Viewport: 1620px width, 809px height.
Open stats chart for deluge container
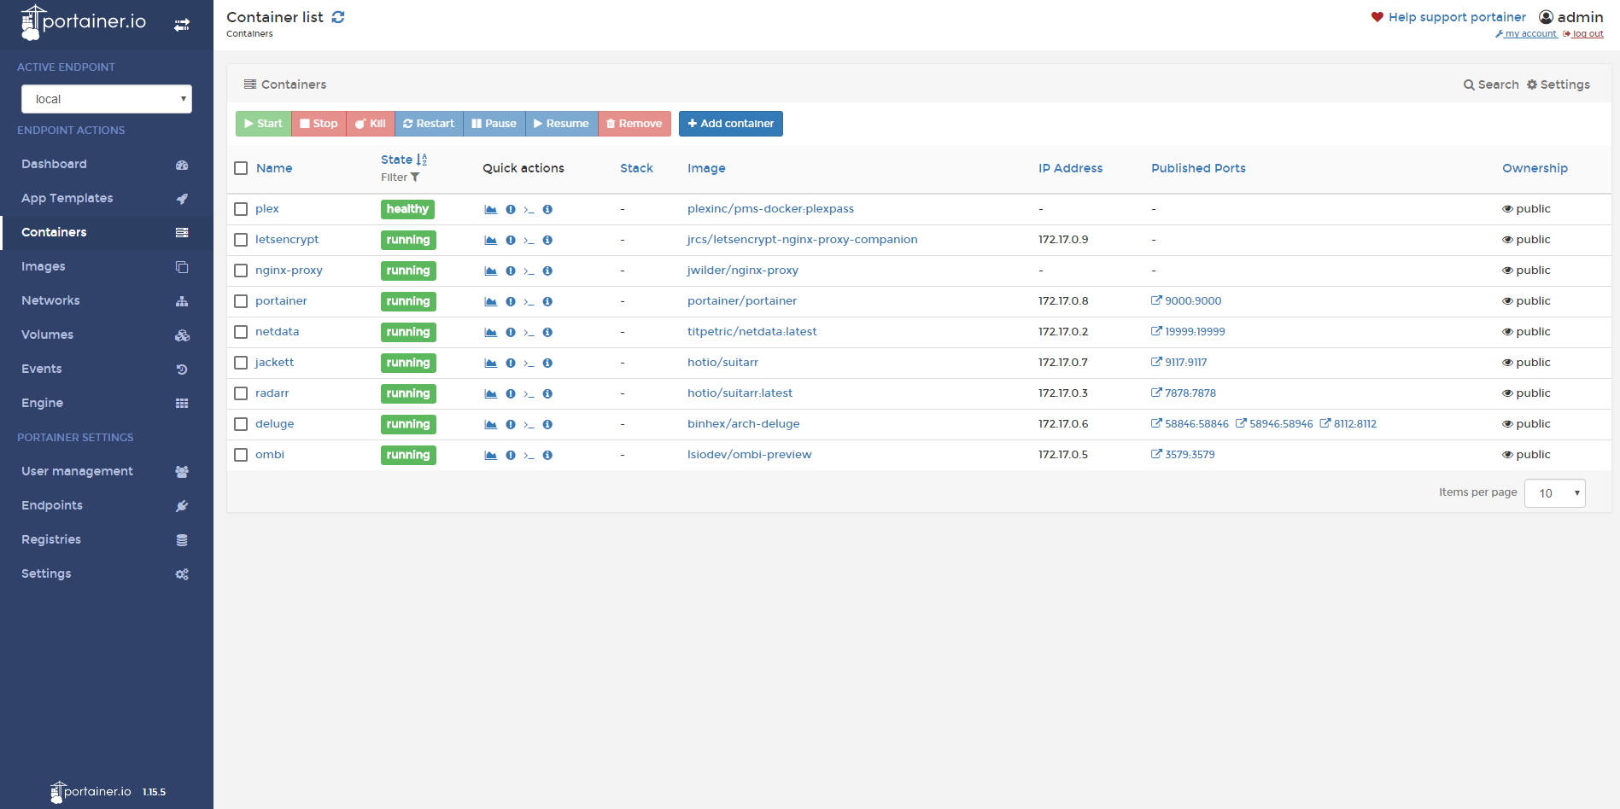point(491,424)
